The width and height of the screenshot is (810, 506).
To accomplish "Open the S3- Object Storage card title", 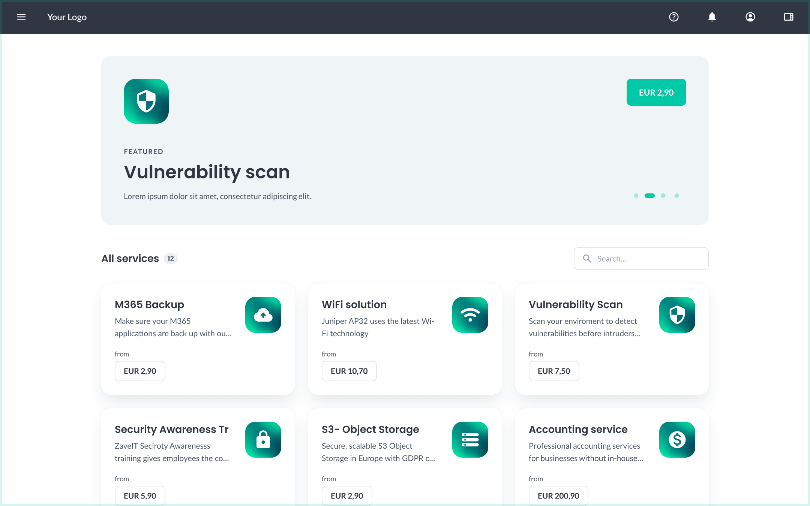I will click(370, 430).
